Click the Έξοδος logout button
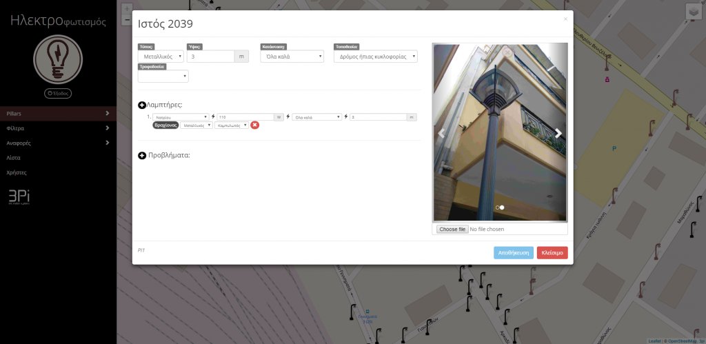This screenshot has width=706, height=344. [58, 93]
